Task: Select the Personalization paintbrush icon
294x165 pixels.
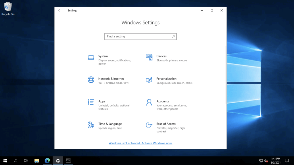Action: pyautogui.click(x=149, y=80)
